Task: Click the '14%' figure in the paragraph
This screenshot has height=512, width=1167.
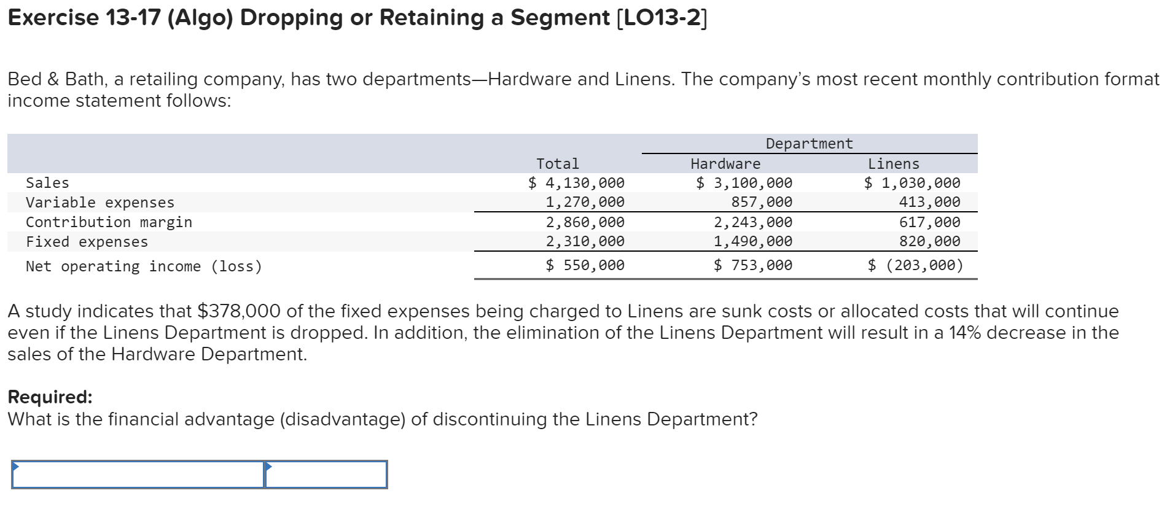Action: click(965, 333)
